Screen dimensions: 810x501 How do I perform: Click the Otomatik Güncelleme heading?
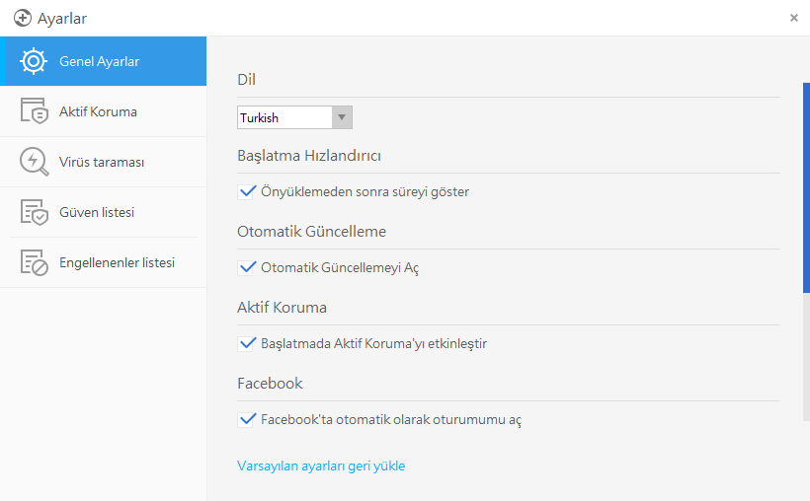pyautogui.click(x=311, y=231)
